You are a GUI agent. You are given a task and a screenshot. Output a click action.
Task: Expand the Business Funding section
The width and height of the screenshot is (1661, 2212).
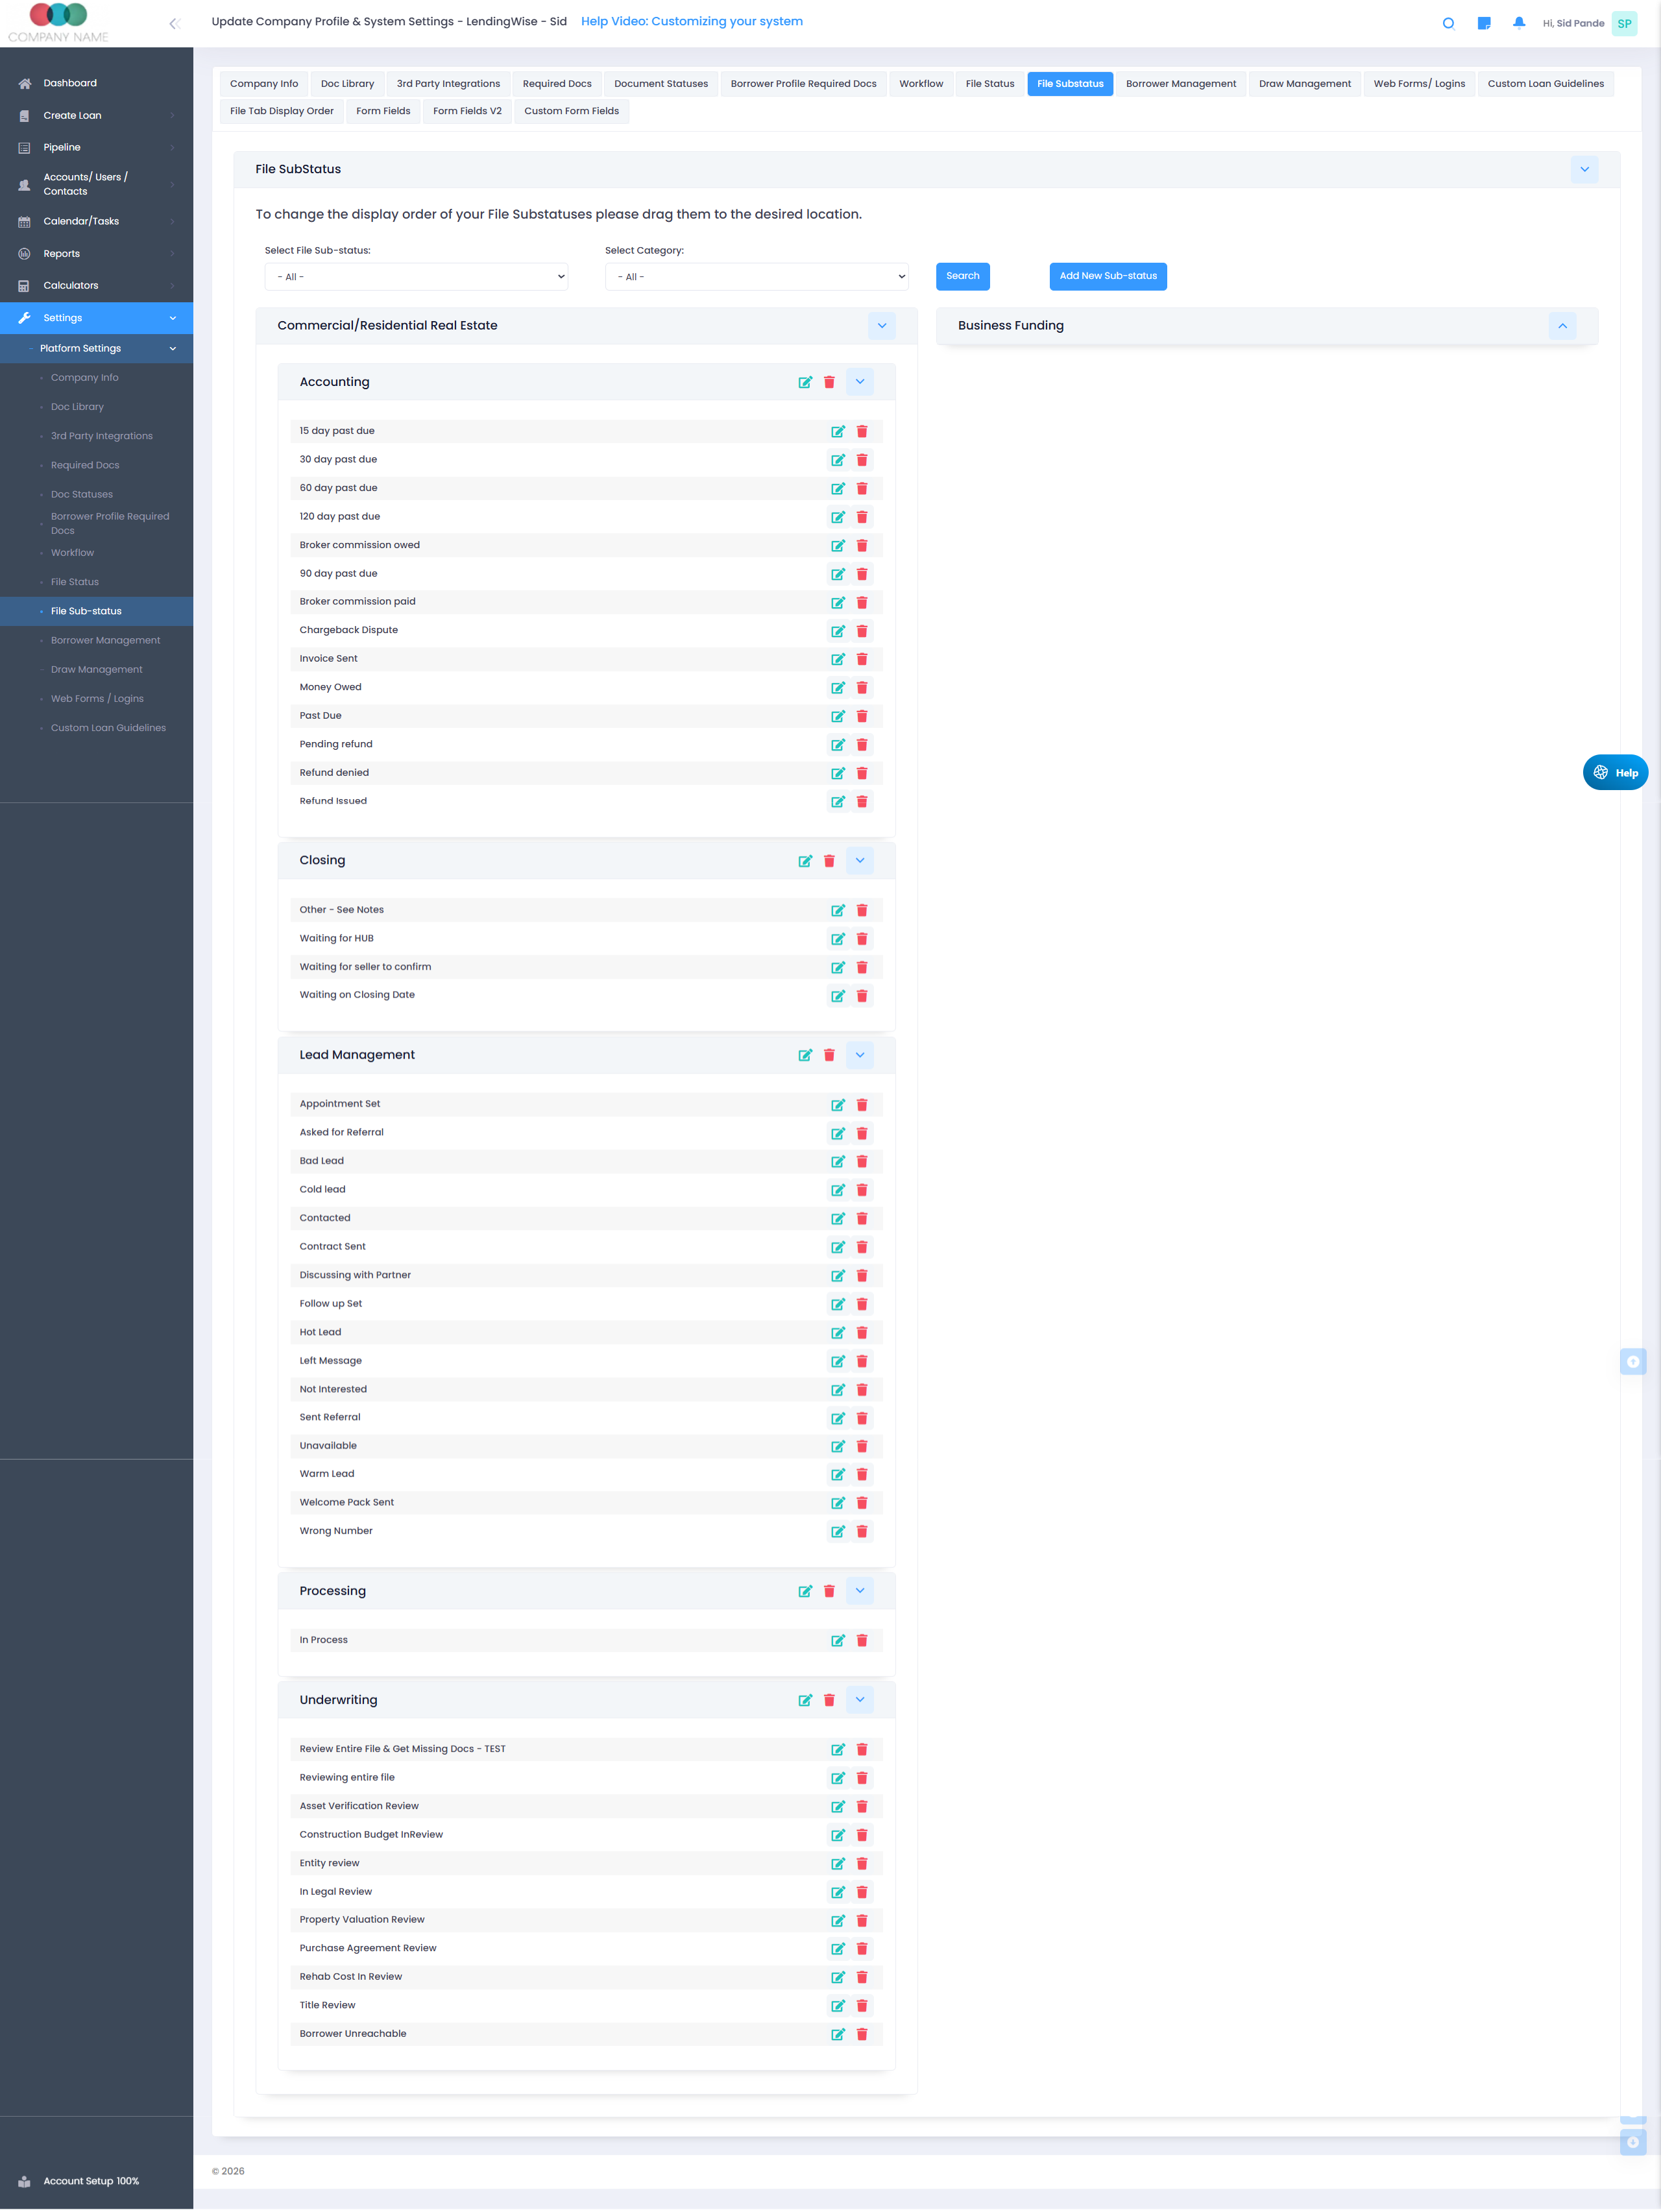1561,326
